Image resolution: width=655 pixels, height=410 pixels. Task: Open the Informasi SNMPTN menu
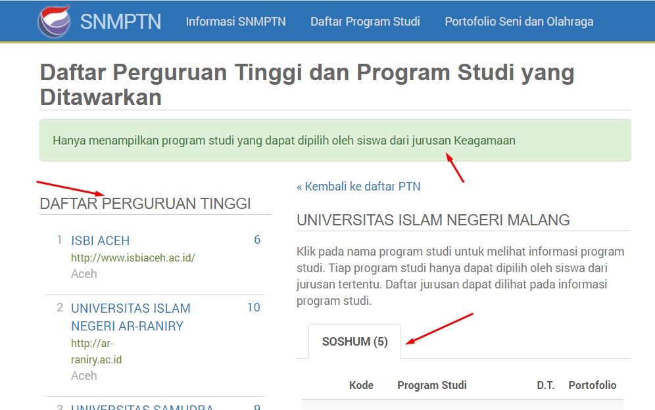click(235, 22)
